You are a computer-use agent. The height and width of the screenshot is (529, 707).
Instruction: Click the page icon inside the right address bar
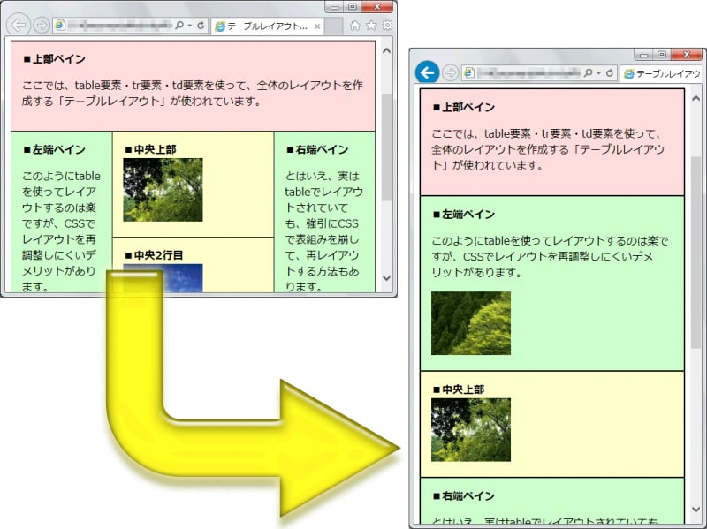(468, 72)
